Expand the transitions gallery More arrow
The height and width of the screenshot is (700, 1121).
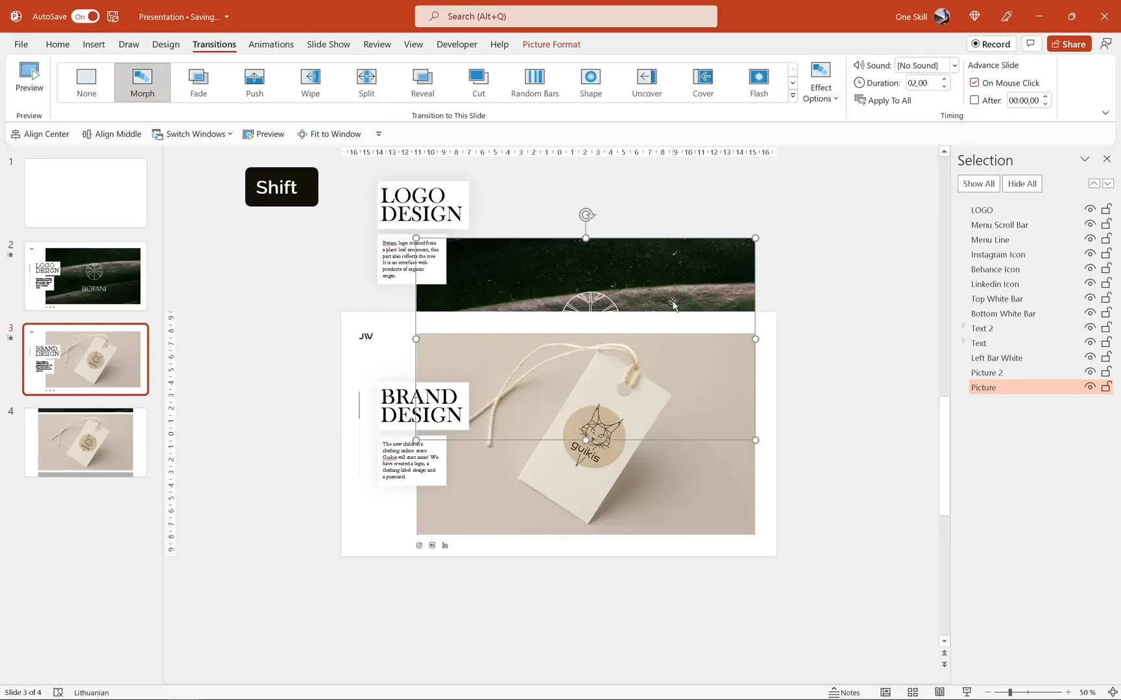click(793, 96)
